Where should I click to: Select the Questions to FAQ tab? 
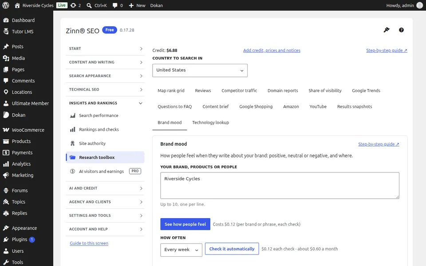[x=175, y=107]
